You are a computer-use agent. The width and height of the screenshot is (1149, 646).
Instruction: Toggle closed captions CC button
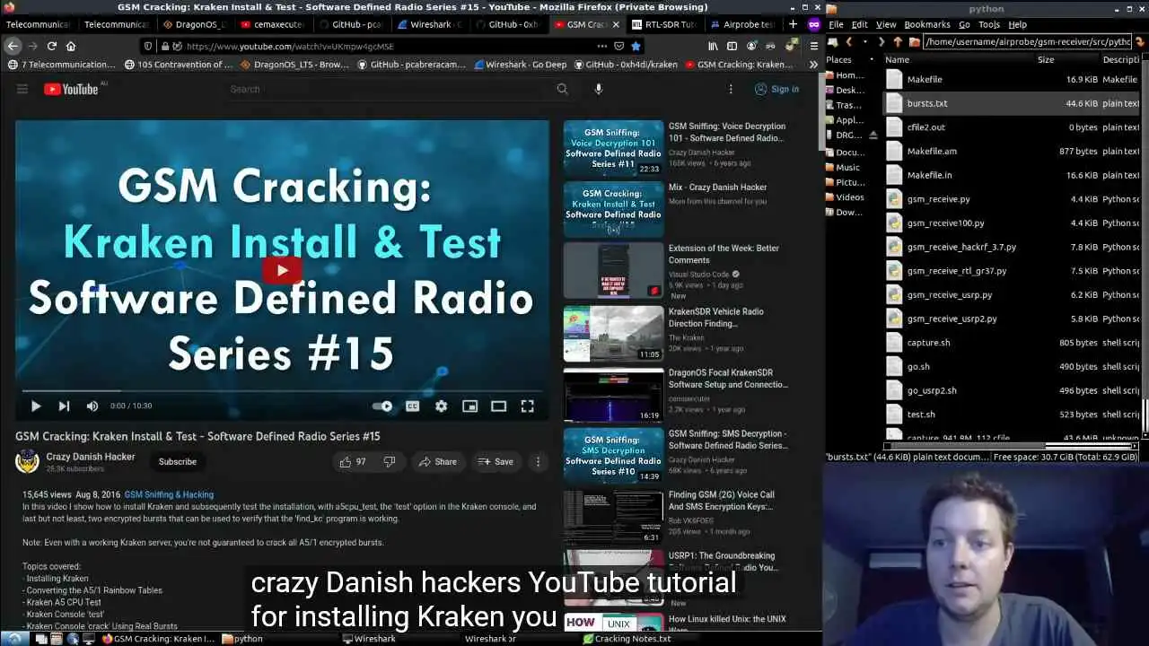(x=412, y=406)
